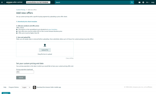Image resolution: width=156 pixels, height=94 pixels.
Task: Open the English footer language selector
Action: point(26,87)
